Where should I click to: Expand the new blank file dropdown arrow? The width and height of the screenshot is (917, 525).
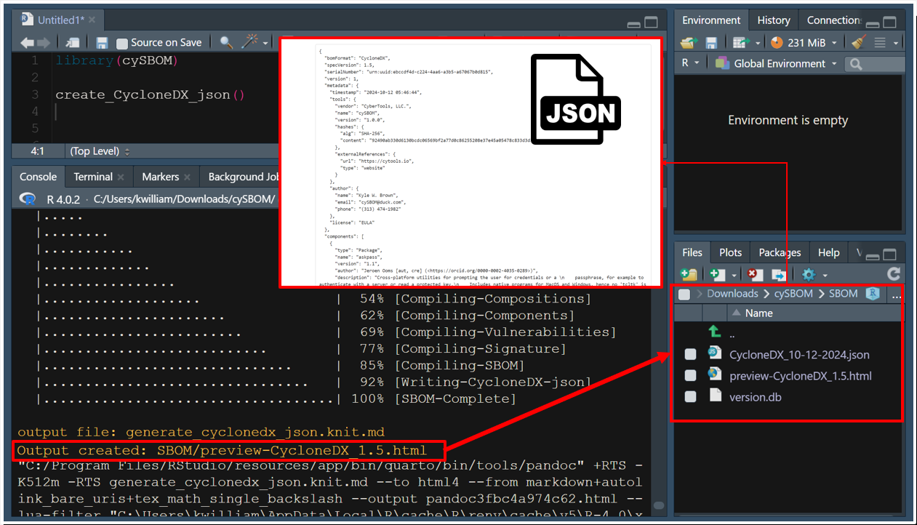tap(734, 275)
